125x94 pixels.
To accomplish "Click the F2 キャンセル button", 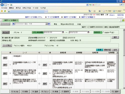I will click(x=15, y=91).
